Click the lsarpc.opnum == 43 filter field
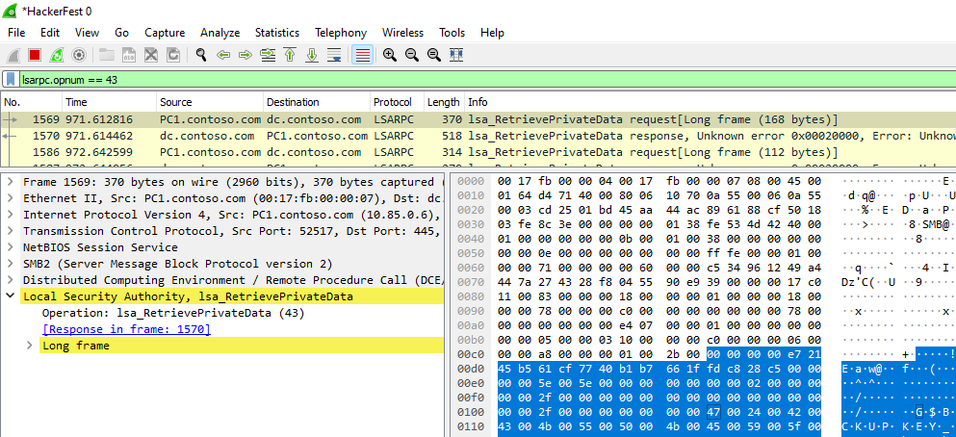This screenshot has width=956, height=437. (x=486, y=79)
